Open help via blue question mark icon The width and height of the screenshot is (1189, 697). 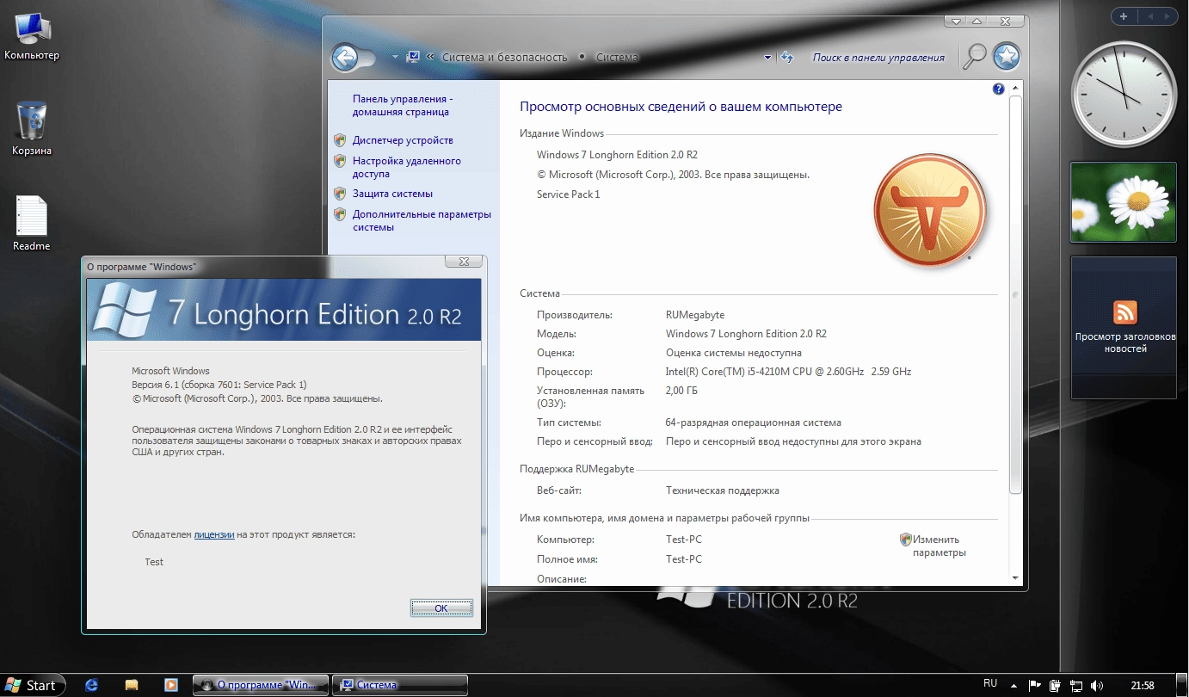tap(999, 89)
